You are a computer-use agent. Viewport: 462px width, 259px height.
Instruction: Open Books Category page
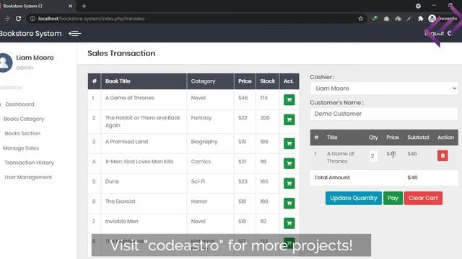(x=24, y=119)
